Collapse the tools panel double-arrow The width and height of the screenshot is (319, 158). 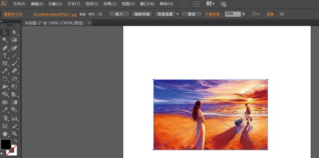click(1, 21)
